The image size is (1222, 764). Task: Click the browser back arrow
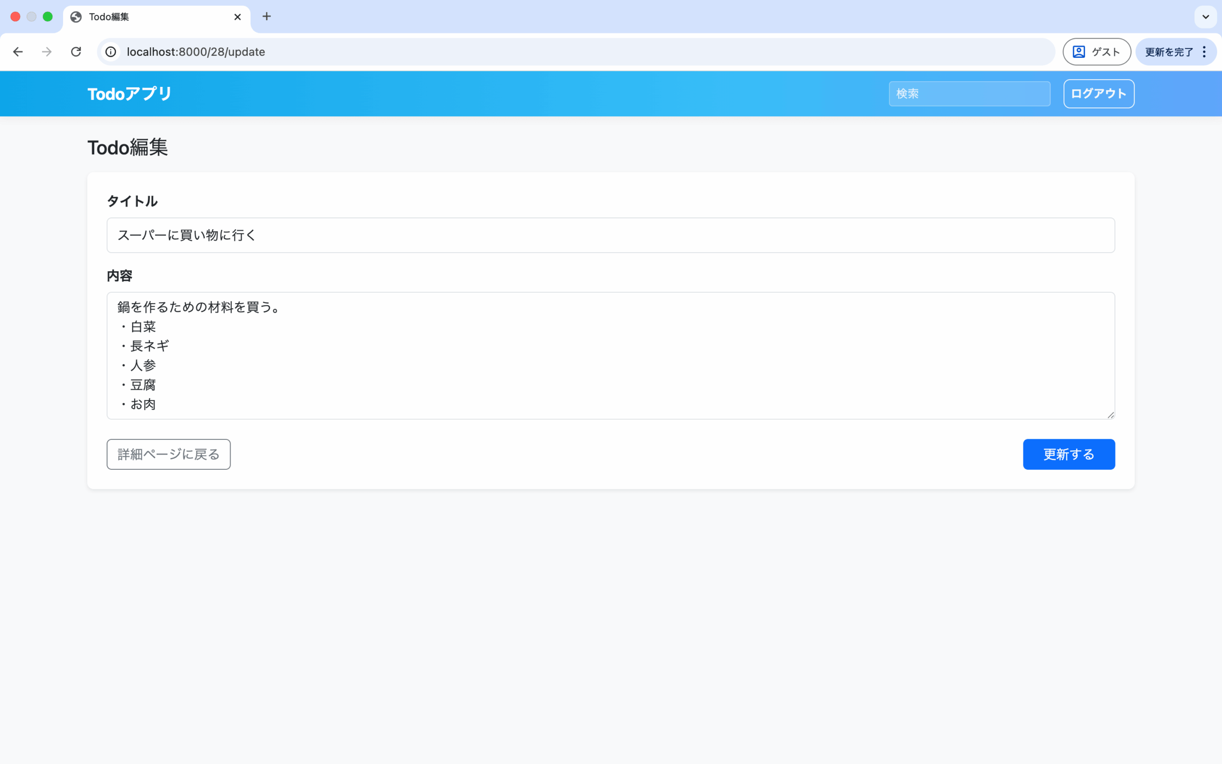[x=18, y=52]
